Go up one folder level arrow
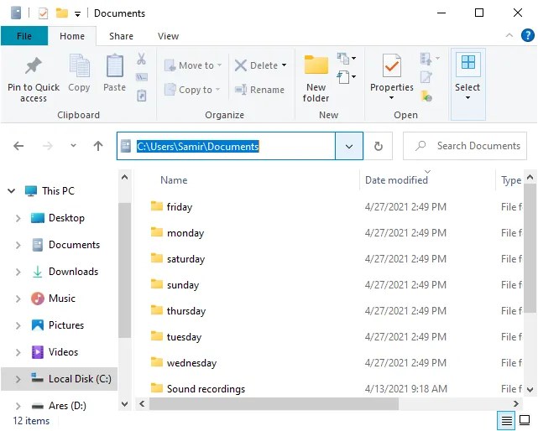This screenshot has height=431, width=538. pyautogui.click(x=98, y=146)
